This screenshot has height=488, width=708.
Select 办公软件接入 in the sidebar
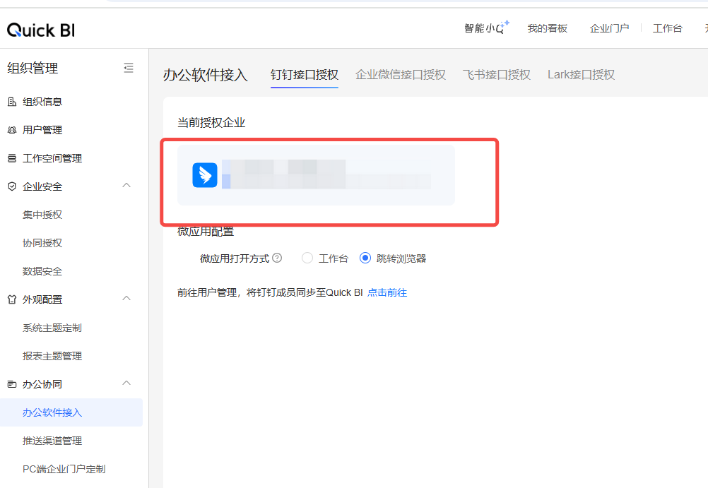click(x=71, y=412)
